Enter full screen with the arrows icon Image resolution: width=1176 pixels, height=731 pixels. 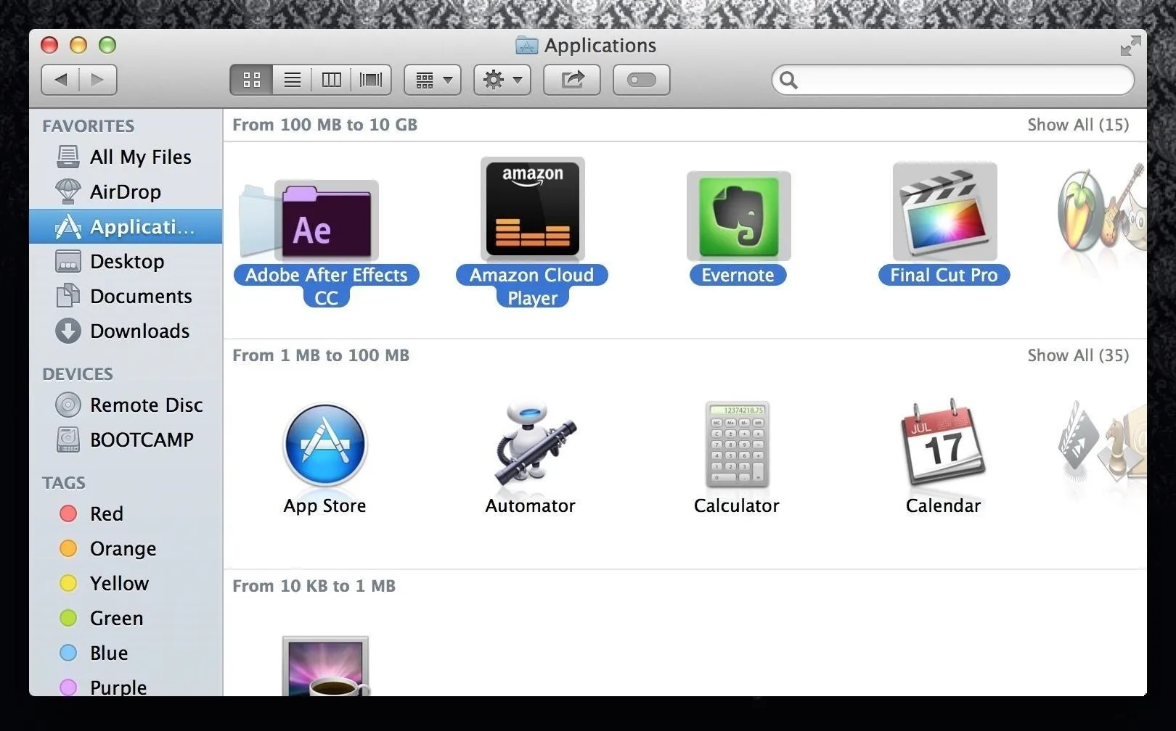[1130, 46]
